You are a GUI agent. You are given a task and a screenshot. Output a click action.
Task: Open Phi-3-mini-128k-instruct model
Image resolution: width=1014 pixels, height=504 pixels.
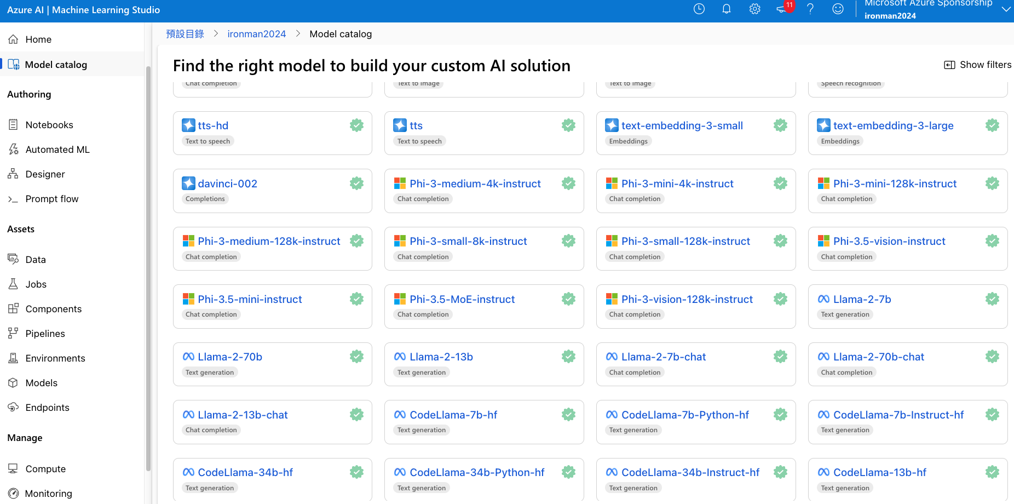895,184
